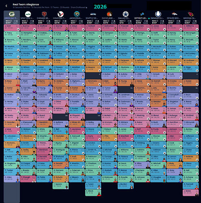This screenshot has height=203, width=201.
Task: Open the A. Kamara player card
Action: pyautogui.click(x=61, y=172)
